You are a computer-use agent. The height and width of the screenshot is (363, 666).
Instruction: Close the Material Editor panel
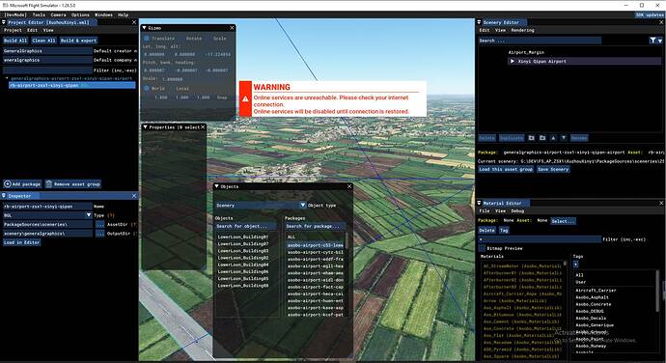662,203
